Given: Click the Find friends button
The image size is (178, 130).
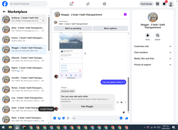Looking at the screenshot, I should (x=146, y=4).
